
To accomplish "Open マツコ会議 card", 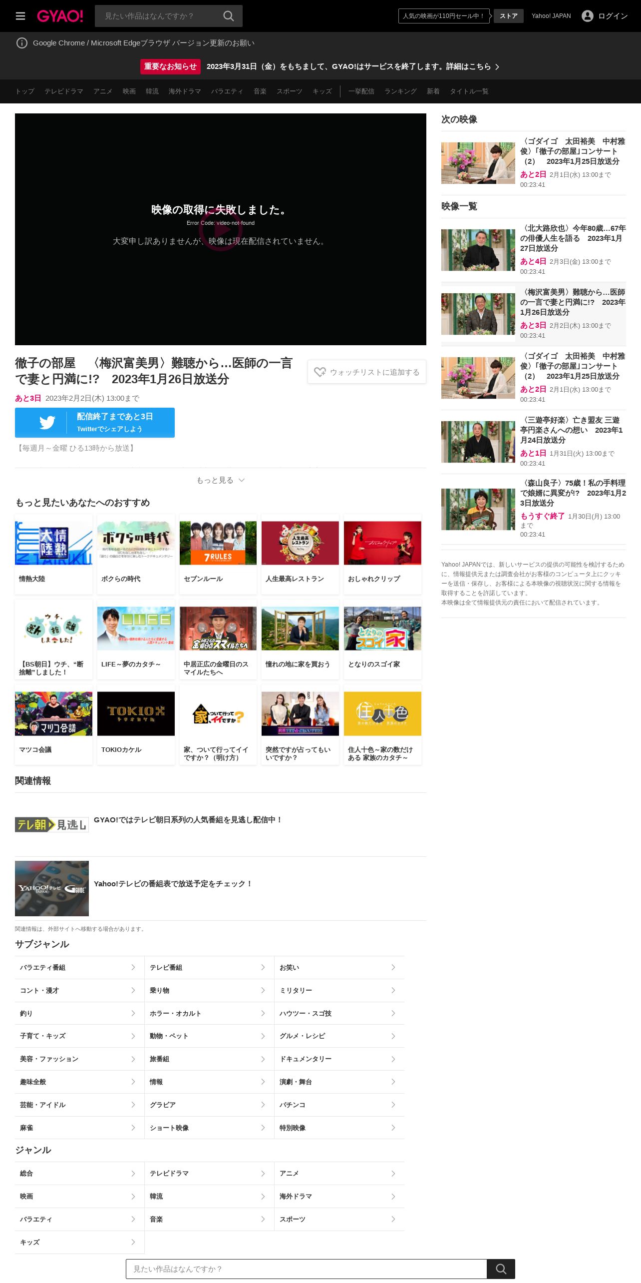I will point(53,724).
